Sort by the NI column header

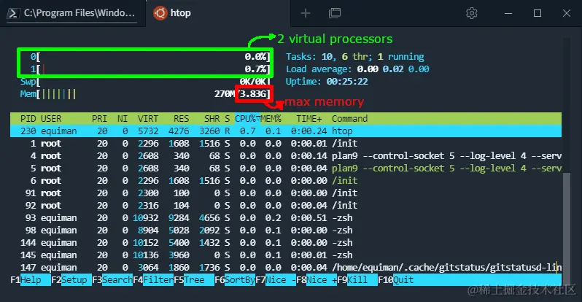click(x=123, y=119)
